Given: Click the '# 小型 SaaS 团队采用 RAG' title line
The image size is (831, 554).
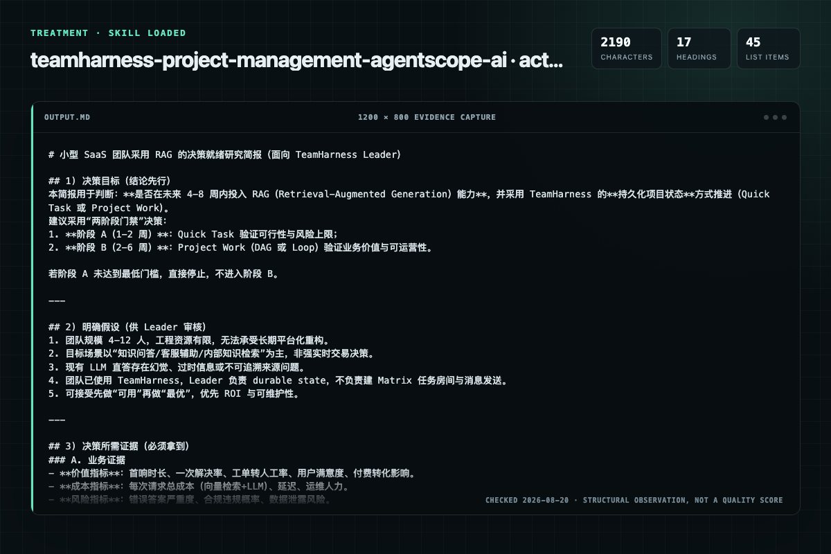Looking at the screenshot, I should 224,154.
